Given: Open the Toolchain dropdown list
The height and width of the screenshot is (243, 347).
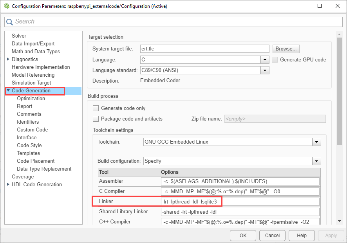Looking at the screenshot, I should [316, 142].
